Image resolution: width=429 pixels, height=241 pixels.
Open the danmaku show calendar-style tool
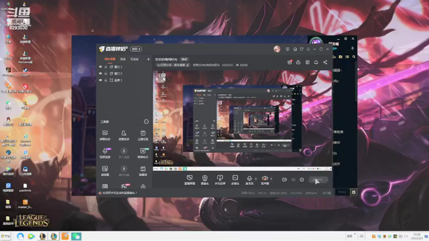click(x=143, y=171)
